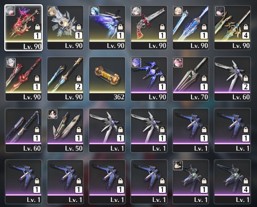Choose the golden-teal broadblade with rank 4
The image size is (257, 207).
pyautogui.click(x=232, y=28)
